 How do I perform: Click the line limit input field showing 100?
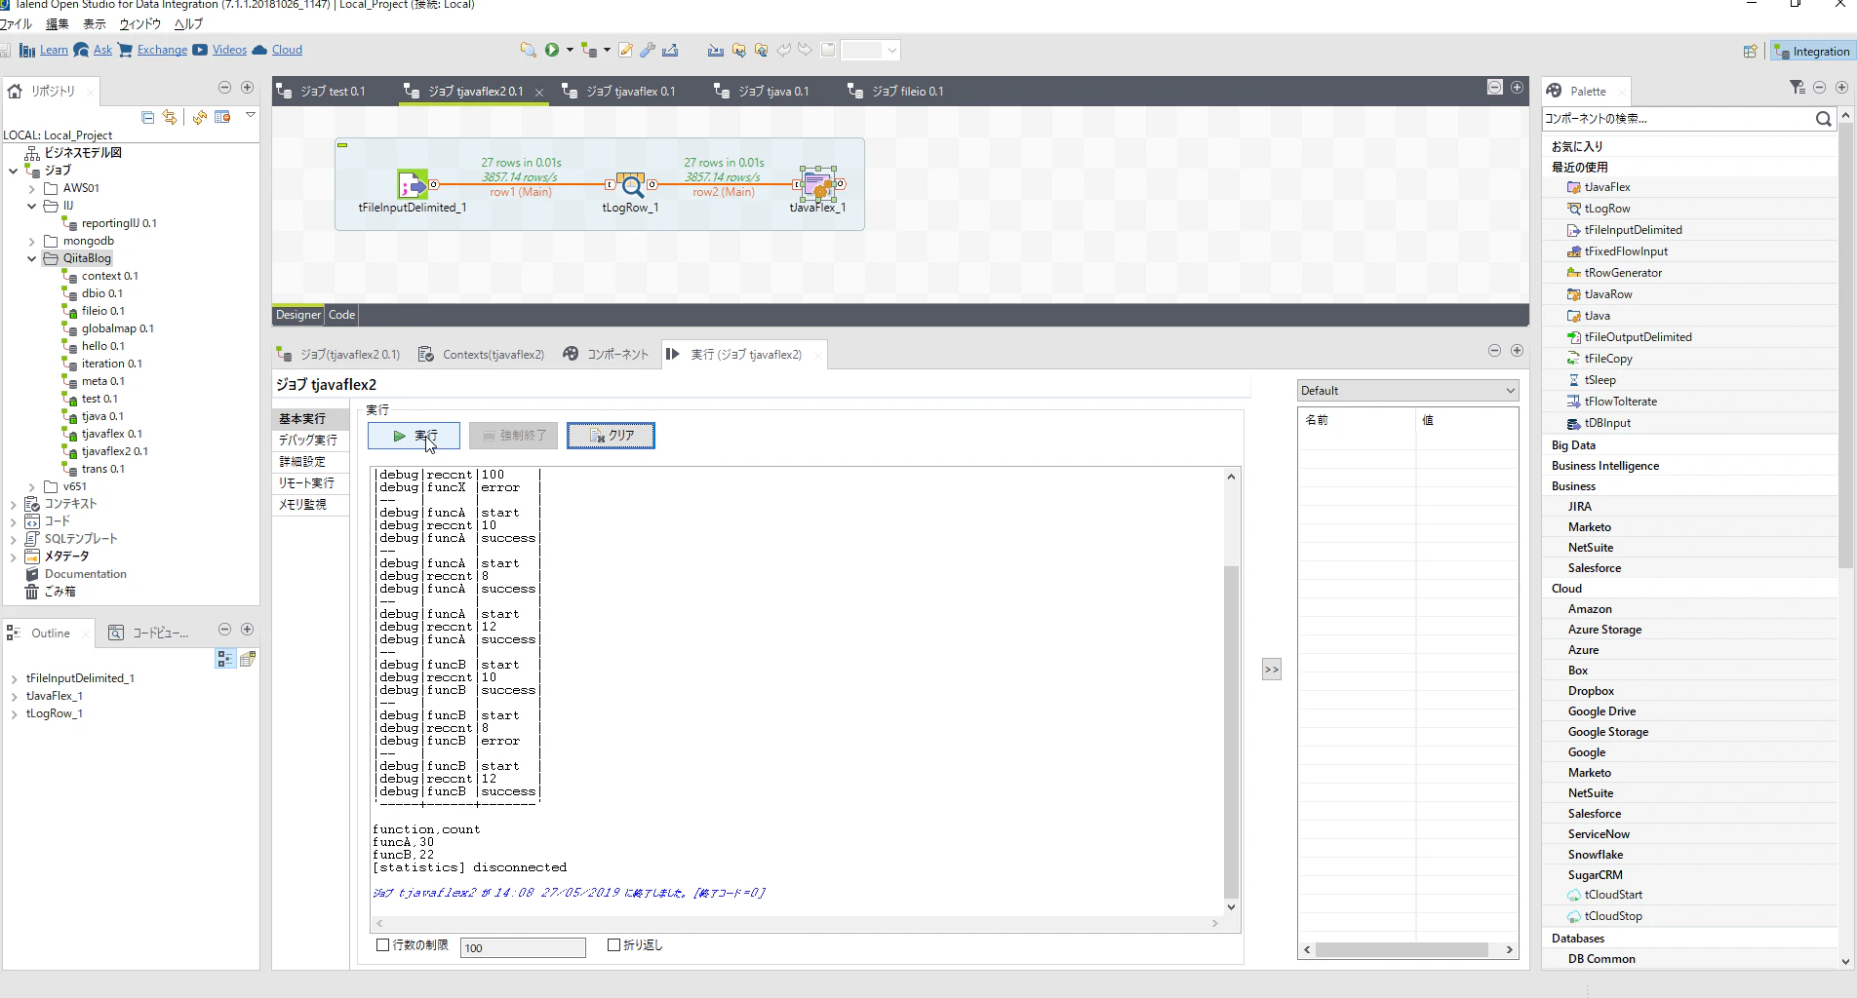[523, 947]
